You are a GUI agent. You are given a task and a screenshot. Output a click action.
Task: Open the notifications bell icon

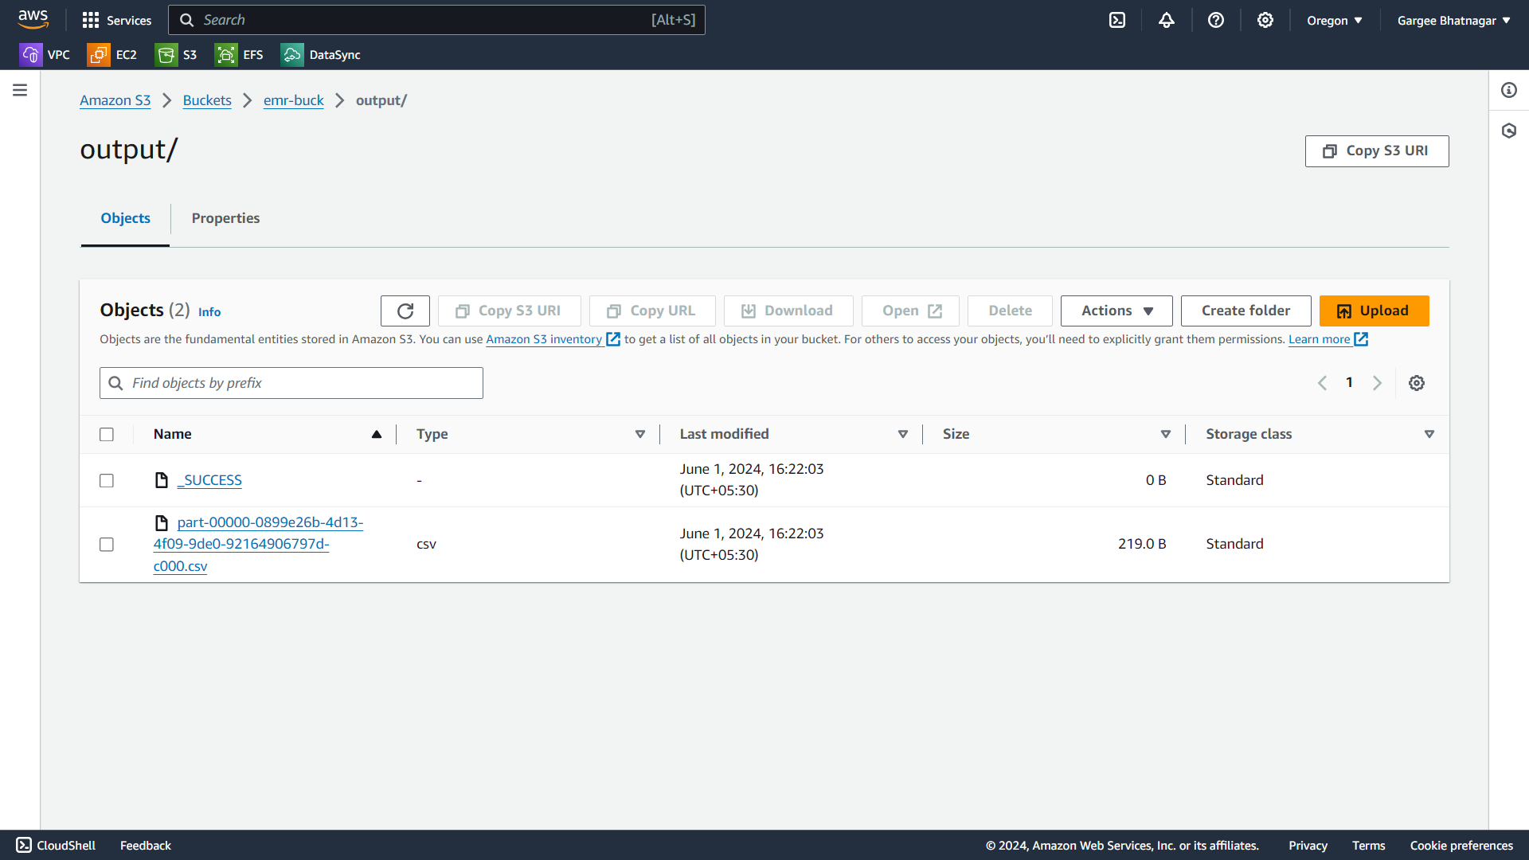tap(1166, 21)
